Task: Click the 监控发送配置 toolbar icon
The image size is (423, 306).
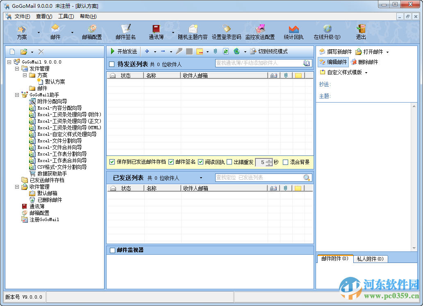Action: pyautogui.click(x=261, y=32)
